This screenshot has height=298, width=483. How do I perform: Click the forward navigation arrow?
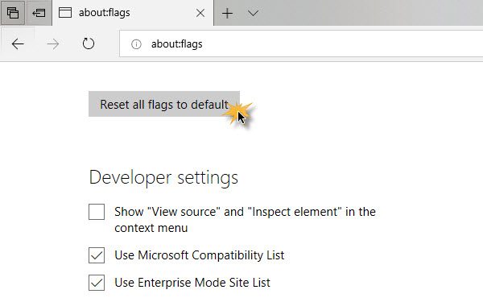click(x=53, y=44)
